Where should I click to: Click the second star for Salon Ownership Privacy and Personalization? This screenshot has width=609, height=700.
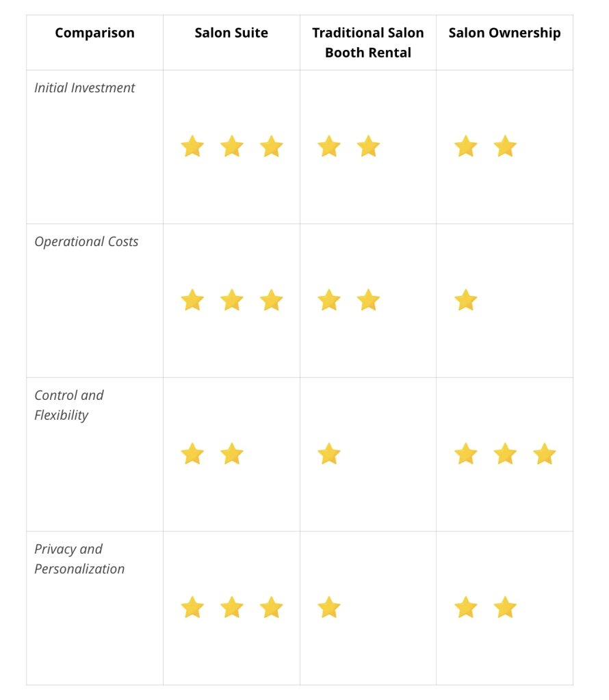coord(506,608)
